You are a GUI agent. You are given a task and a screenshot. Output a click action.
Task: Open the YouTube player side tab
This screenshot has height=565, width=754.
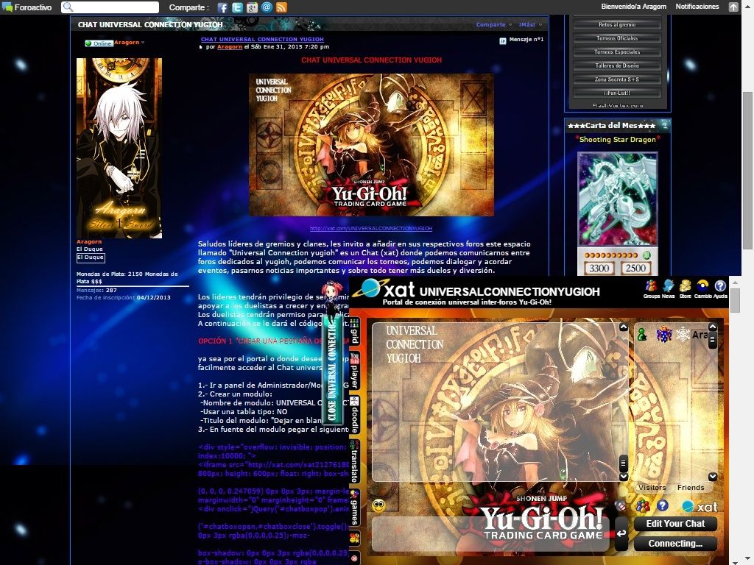[x=355, y=371]
